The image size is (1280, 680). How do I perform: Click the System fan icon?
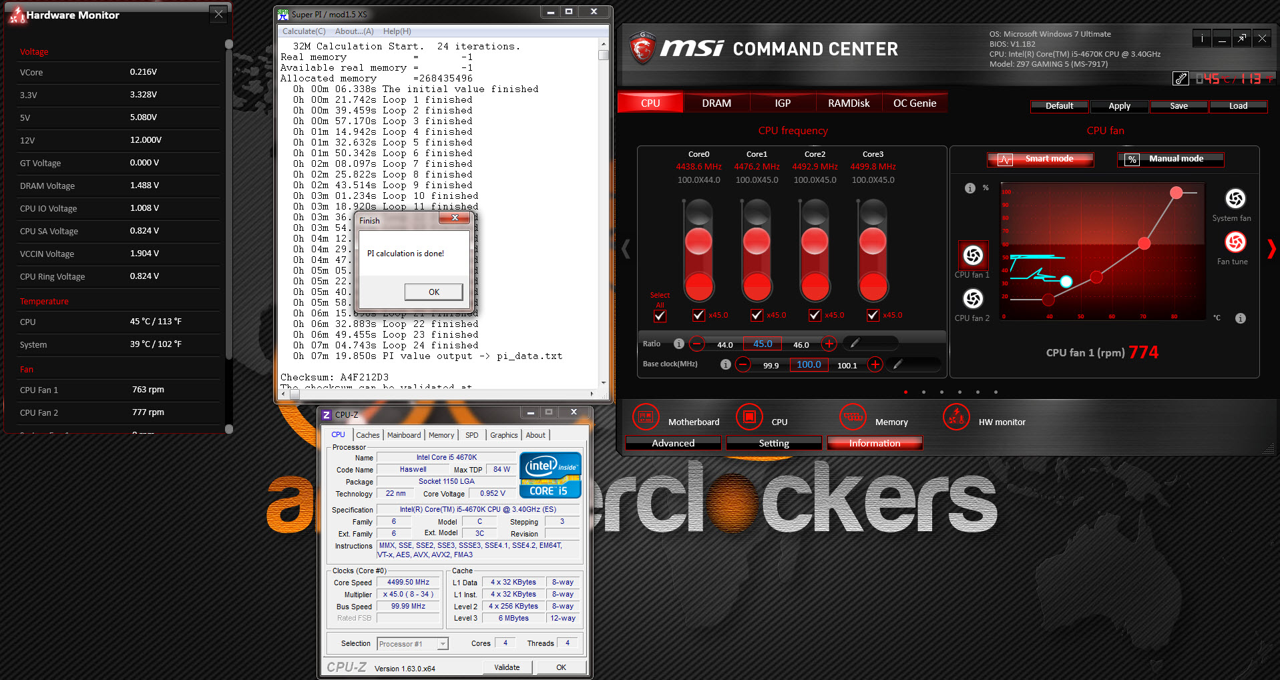pyautogui.click(x=1235, y=199)
